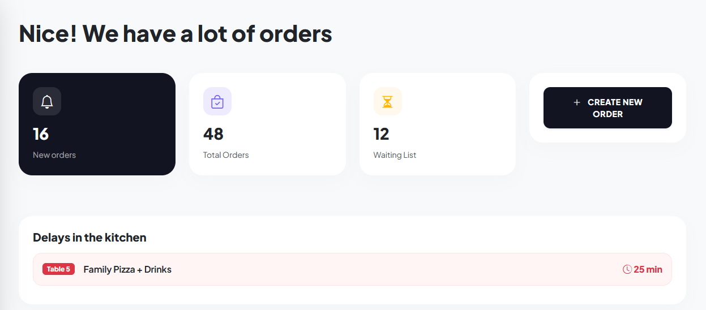
Task: Click the number 48 order count
Action: tap(213, 134)
